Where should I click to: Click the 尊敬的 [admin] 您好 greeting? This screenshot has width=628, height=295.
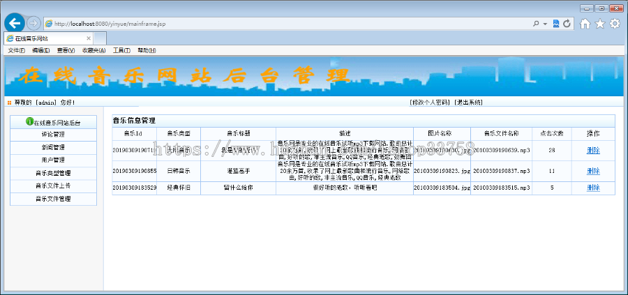coord(45,103)
